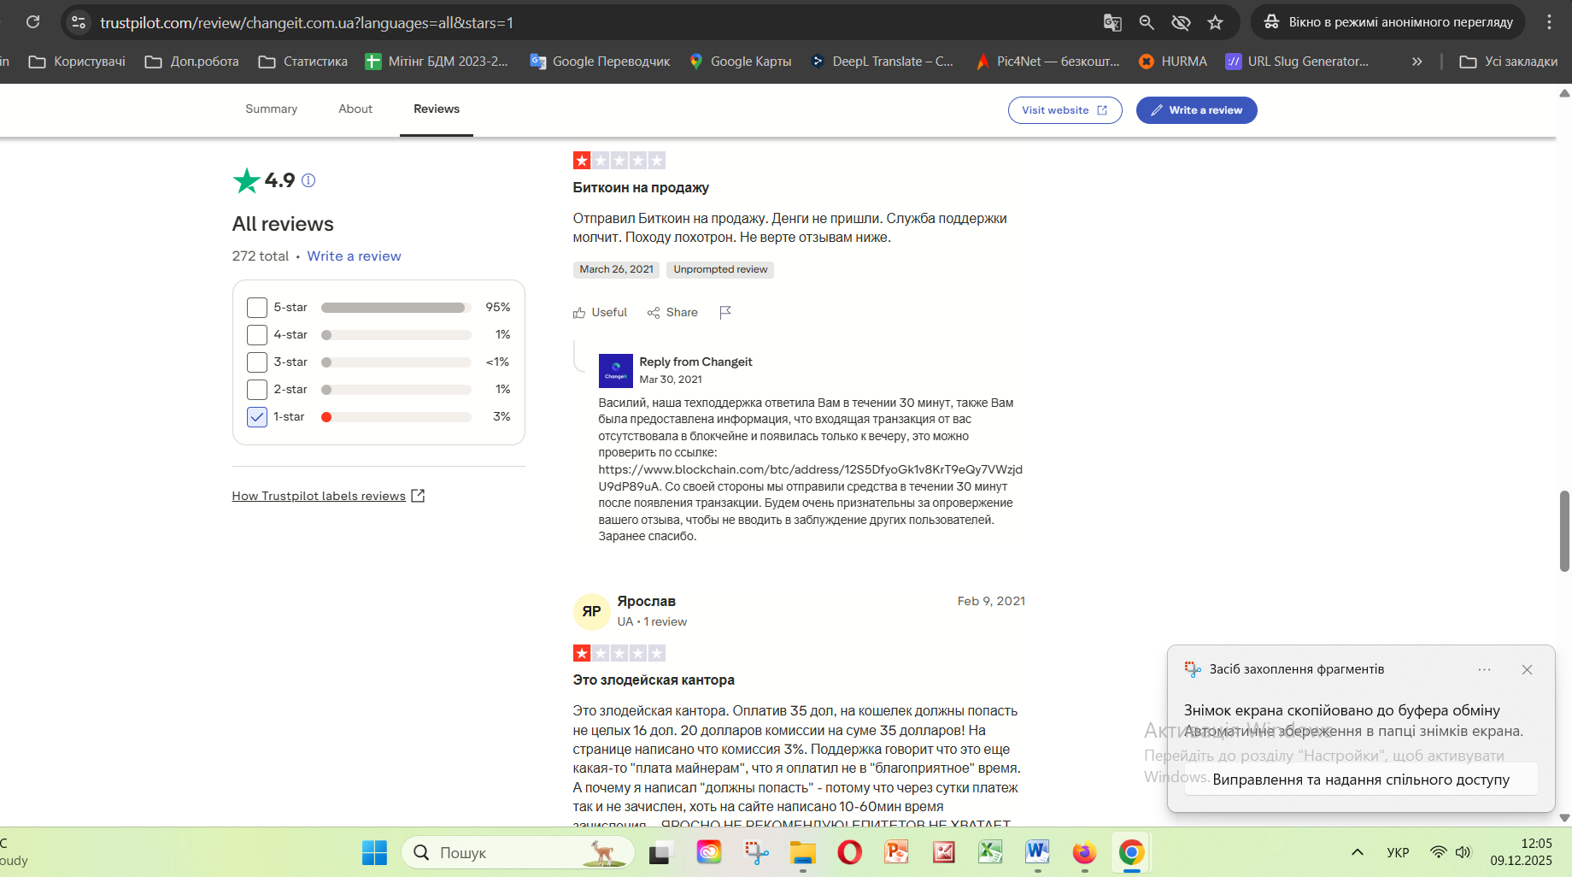Show more bookmarks with double chevron
This screenshot has width=1572, height=877.
tap(1417, 62)
